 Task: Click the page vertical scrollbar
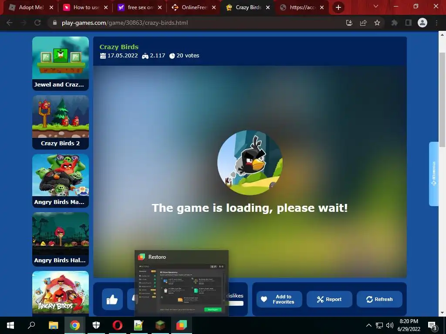coord(443,100)
